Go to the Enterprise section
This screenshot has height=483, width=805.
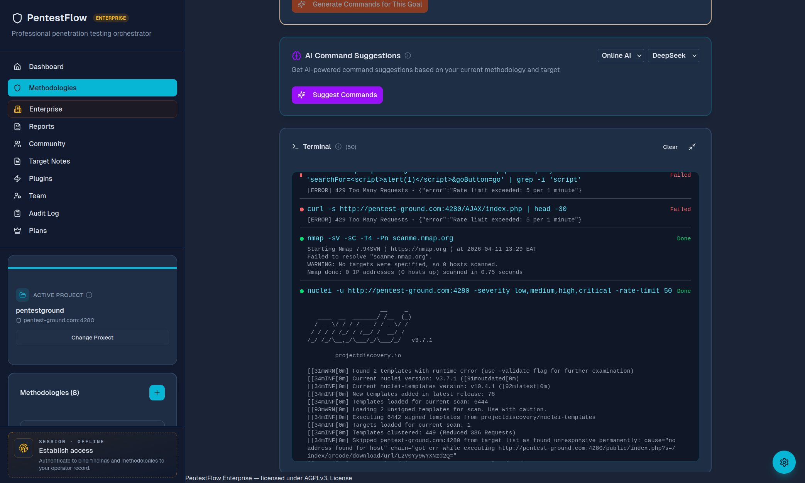(92, 109)
